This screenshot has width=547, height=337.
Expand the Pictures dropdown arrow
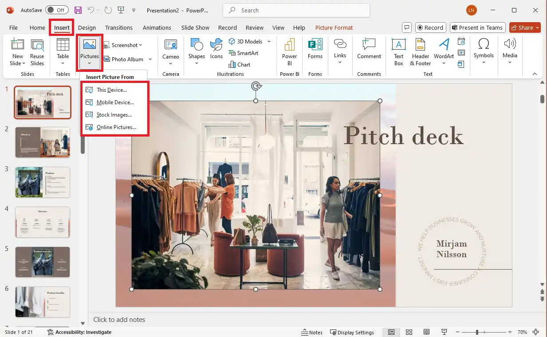[x=90, y=64]
